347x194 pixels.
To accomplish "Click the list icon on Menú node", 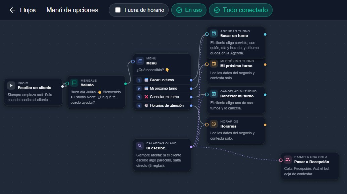I will [x=140, y=61].
